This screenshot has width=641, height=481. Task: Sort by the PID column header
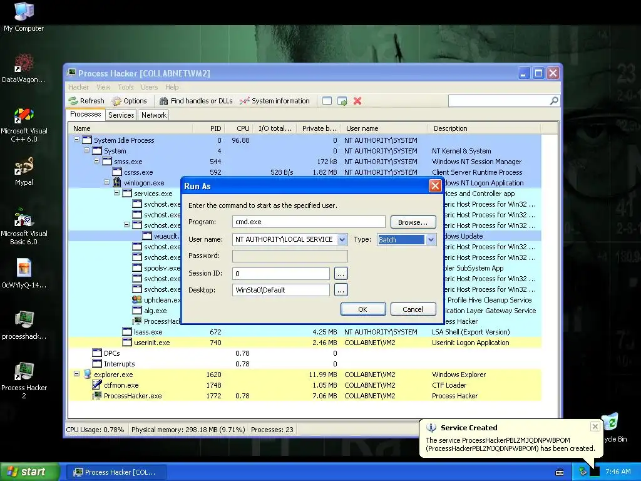(209, 128)
